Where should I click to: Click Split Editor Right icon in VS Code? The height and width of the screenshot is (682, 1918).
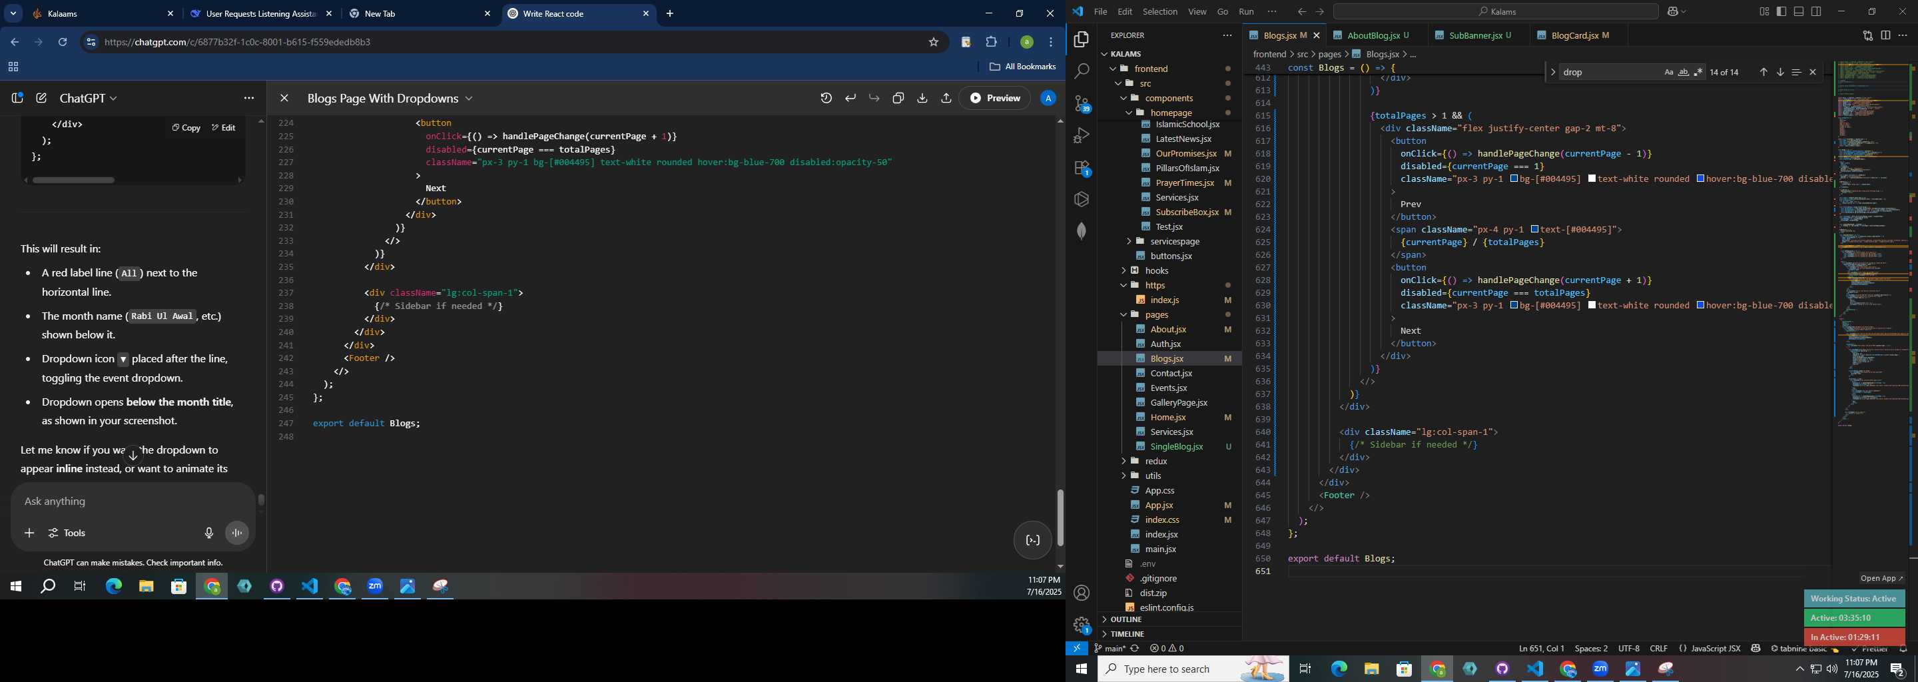[1885, 36]
